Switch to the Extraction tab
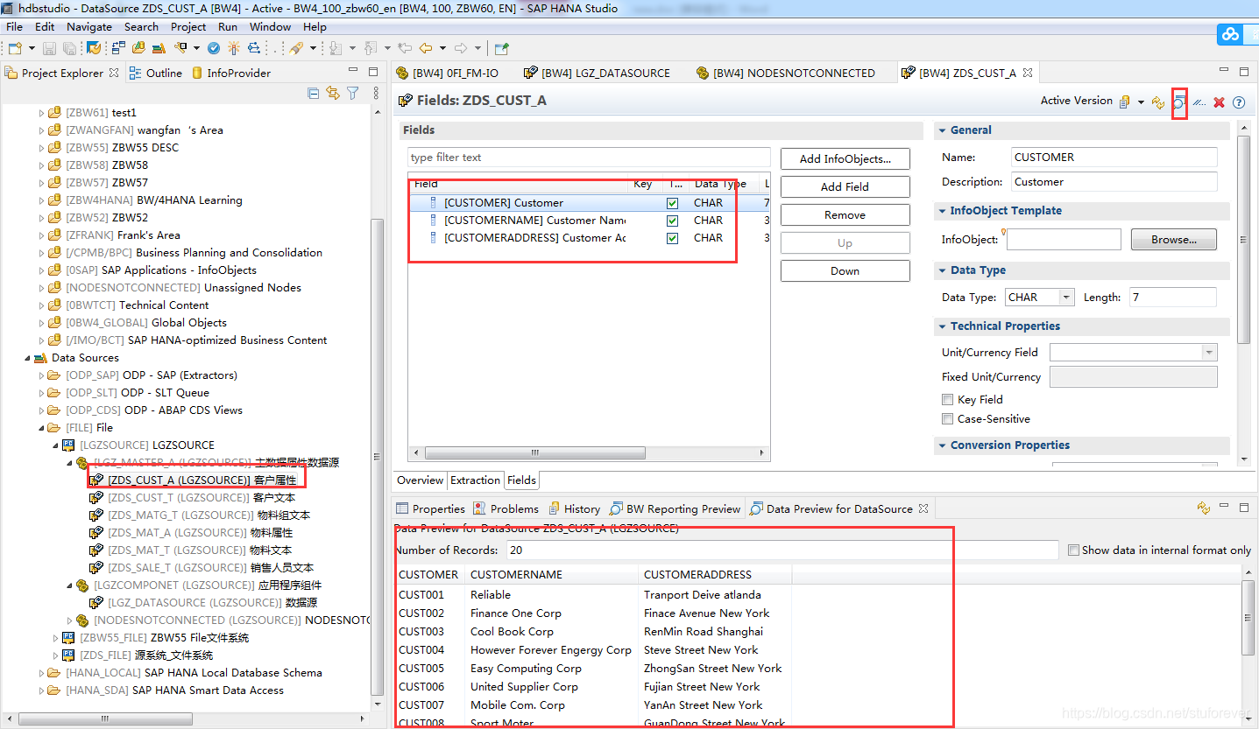Image resolution: width=1259 pixels, height=729 pixels. click(475, 480)
